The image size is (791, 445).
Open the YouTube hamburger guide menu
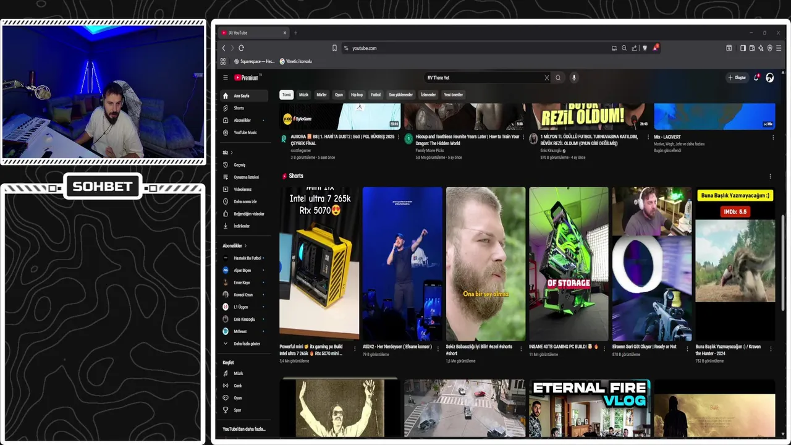point(226,78)
